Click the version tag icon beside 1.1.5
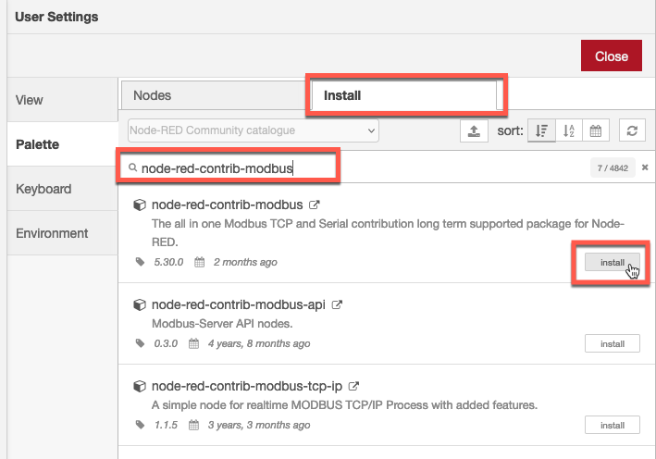This screenshot has width=656, height=459. click(x=140, y=425)
